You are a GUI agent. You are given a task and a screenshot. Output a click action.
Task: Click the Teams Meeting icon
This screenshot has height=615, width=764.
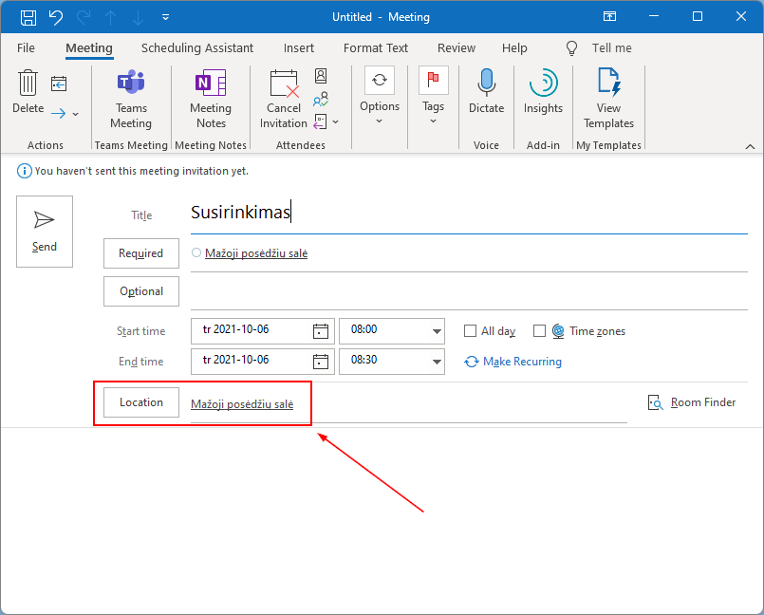pyautogui.click(x=131, y=84)
